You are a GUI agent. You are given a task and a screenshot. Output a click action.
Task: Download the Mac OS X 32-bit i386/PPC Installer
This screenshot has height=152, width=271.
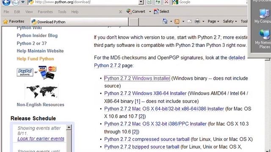155,124
